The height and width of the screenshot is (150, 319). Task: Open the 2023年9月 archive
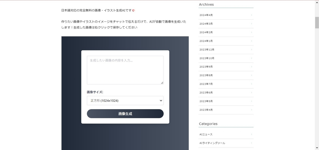click(x=226, y=67)
